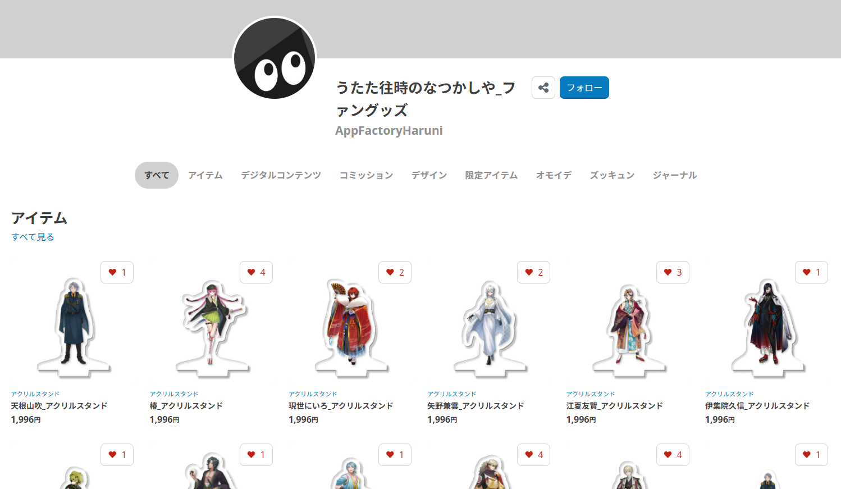
Task: Open the デジタルコンテンツ tab
Action: [x=281, y=175]
